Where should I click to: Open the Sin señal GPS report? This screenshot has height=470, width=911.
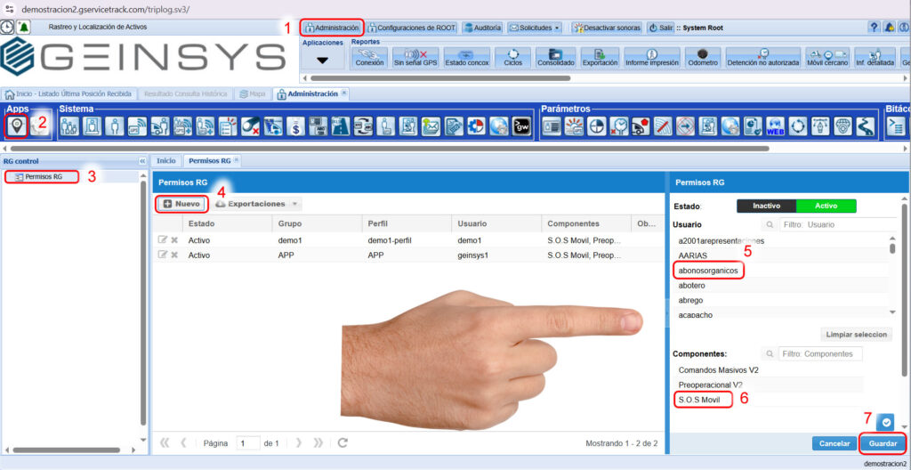point(416,58)
